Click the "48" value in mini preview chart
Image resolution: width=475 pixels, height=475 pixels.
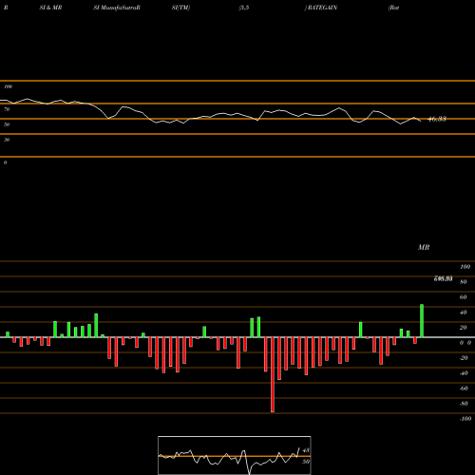pos(306,450)
